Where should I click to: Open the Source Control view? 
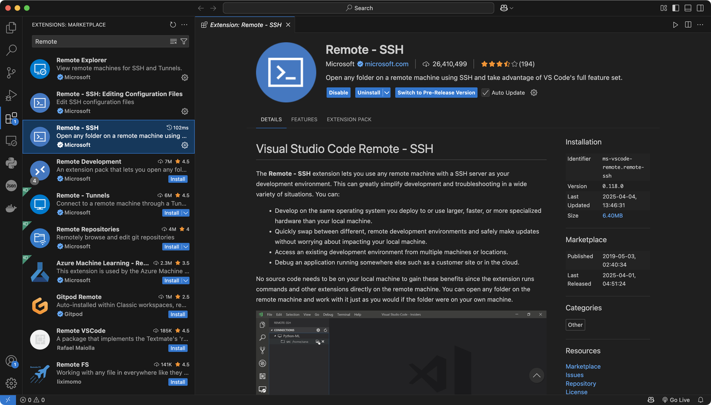point(11,73)
